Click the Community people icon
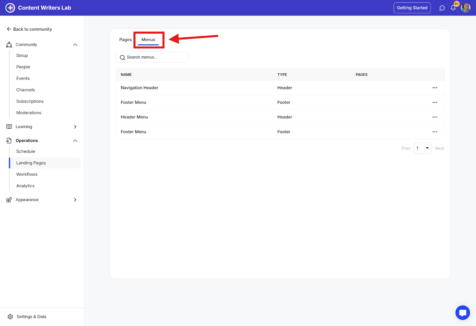This screenshot has height=326, width=476. 9,45
